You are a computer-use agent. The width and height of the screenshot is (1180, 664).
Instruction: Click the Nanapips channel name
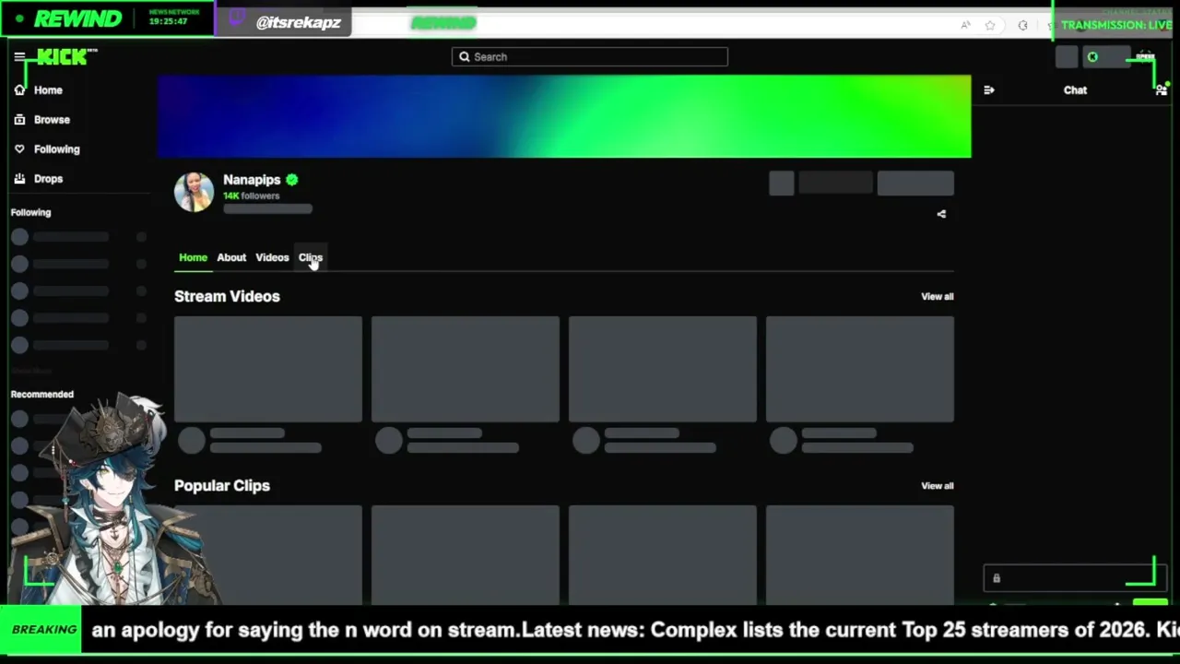click(x=252, y=180)
